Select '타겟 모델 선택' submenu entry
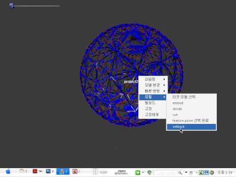 (x=184, y=97)
